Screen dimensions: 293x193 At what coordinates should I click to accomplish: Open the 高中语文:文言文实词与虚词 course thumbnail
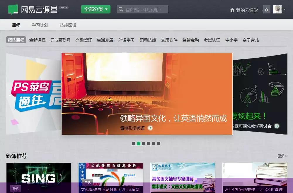(x=183, y=178)
